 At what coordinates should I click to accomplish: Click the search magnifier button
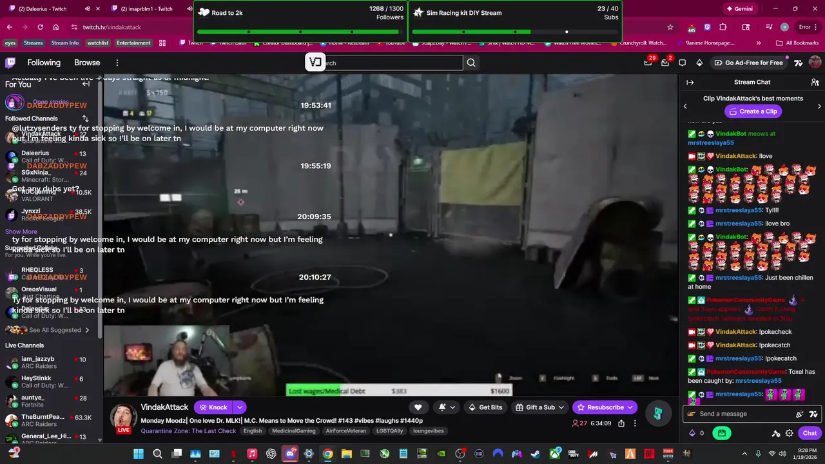point(471,63)
